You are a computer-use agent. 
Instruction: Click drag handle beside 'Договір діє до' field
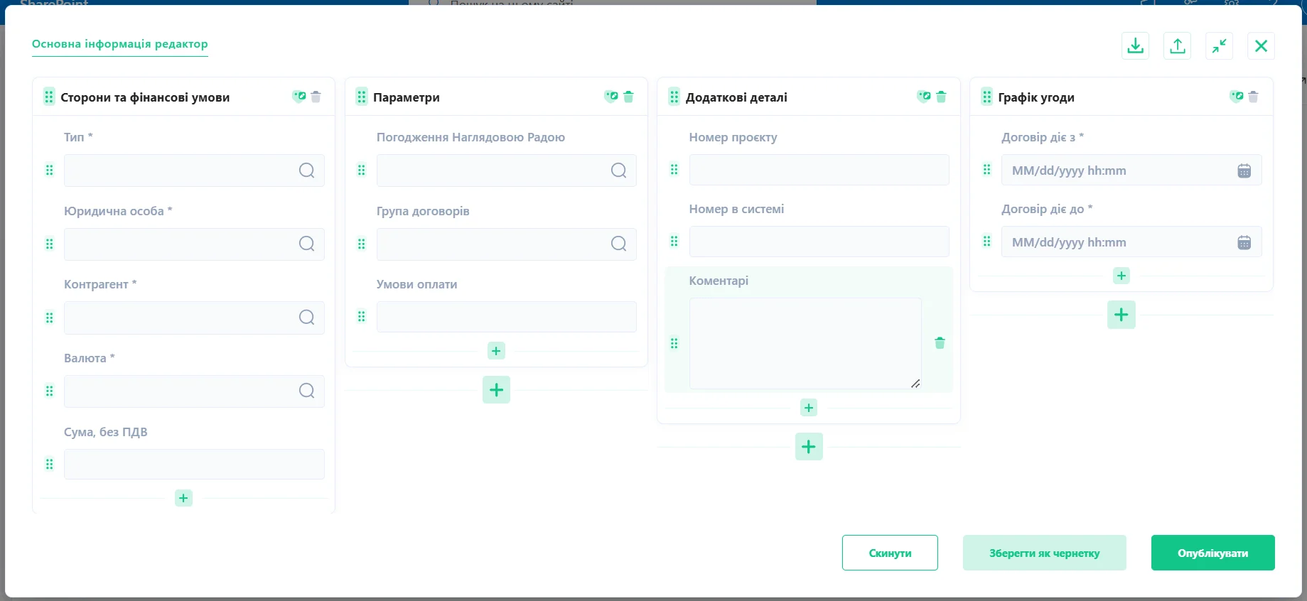point(986,242)
